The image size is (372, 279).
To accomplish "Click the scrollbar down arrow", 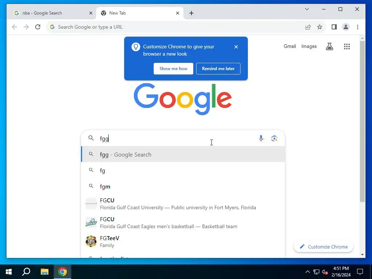I will (362, 255).
